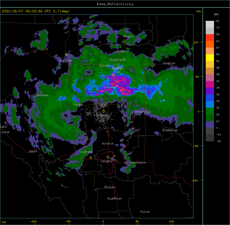Click the HighRiver label
The height and width of the screenshot is (225, 230).
tap(115, 199)
